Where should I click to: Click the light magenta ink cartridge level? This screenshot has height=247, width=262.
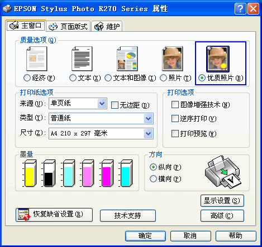point(87,173)
